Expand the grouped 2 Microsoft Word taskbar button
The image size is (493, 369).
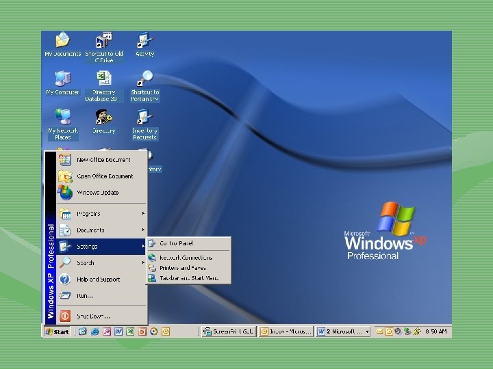coord(343,331)
